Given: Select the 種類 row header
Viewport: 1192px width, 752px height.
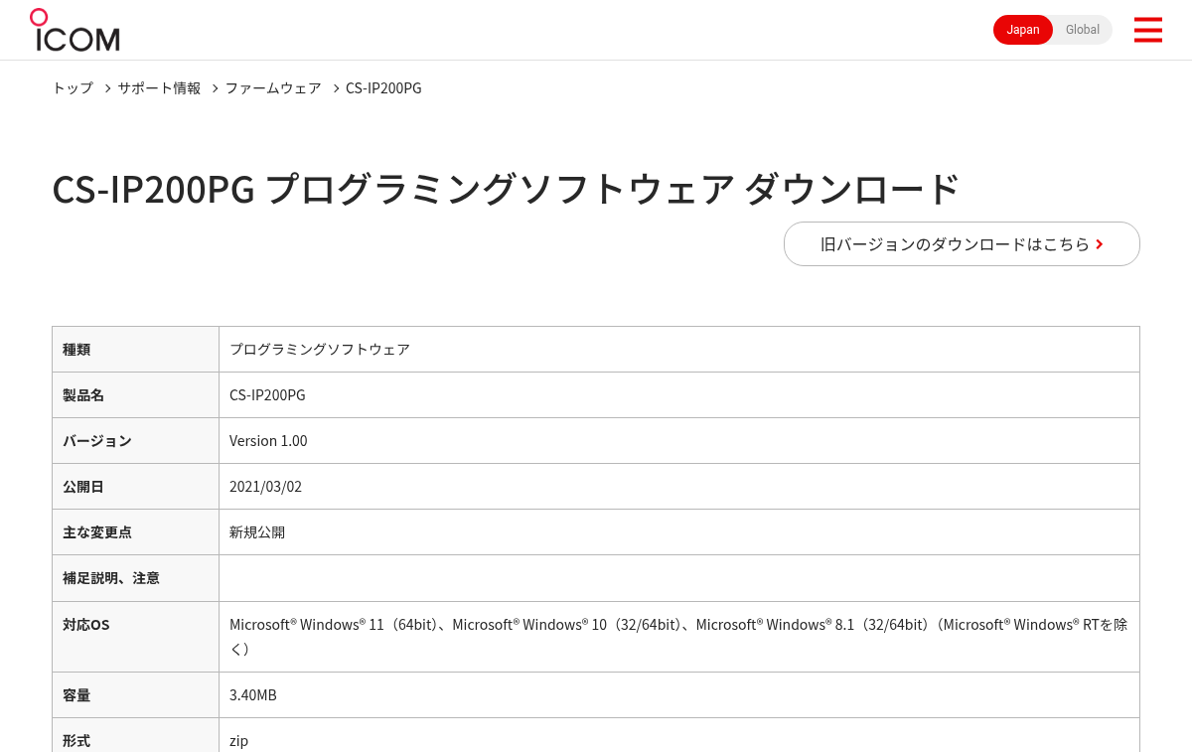Looking at the screenshot, I should tap(135, 349).
